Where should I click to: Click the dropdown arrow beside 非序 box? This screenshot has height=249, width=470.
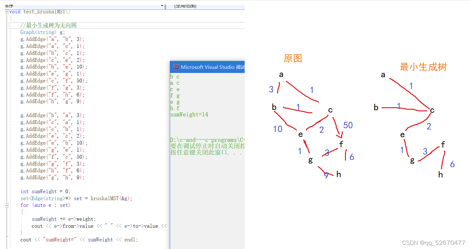(162, 6)
